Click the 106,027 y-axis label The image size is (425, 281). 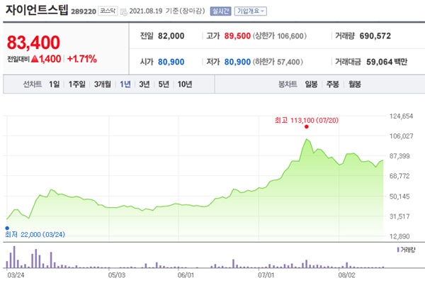pos(401,136)
